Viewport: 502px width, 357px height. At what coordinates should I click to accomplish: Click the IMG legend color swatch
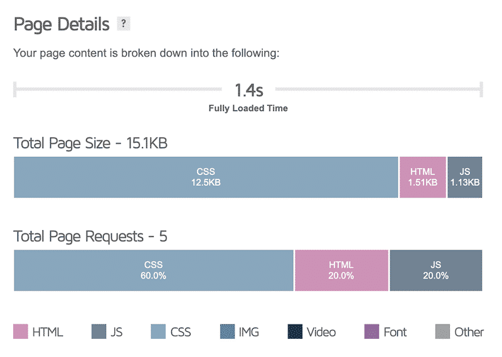(228, 332)
